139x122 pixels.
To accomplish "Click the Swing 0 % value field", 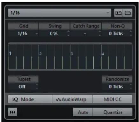I will (53, 34).
